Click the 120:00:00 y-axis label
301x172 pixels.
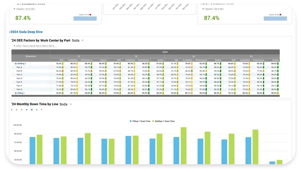(17, 125)
